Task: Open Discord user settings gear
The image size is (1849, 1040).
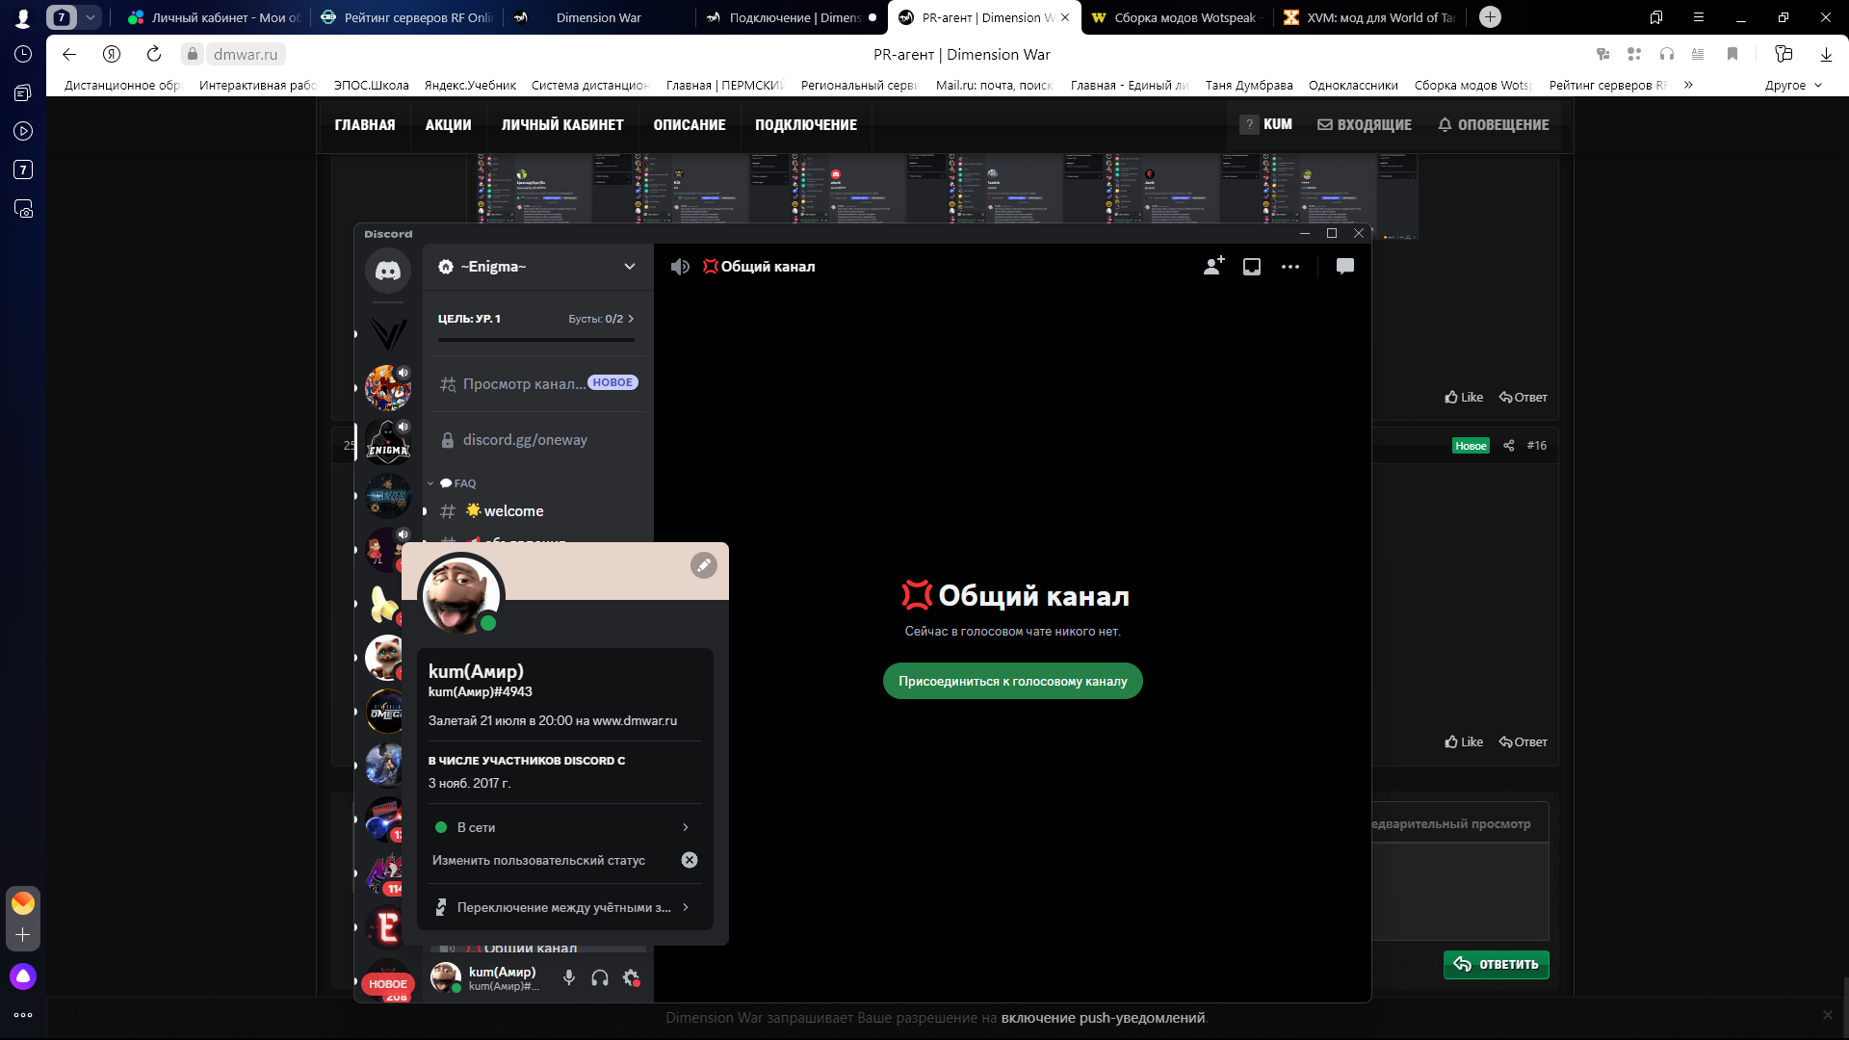Action: pyautogui.click(x=631, y=977)
